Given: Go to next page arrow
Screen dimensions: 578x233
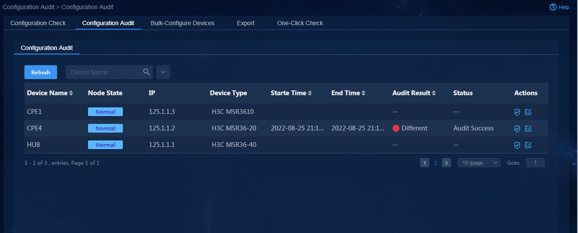Looking at the screenshot, I should click(x=446, y=163).
